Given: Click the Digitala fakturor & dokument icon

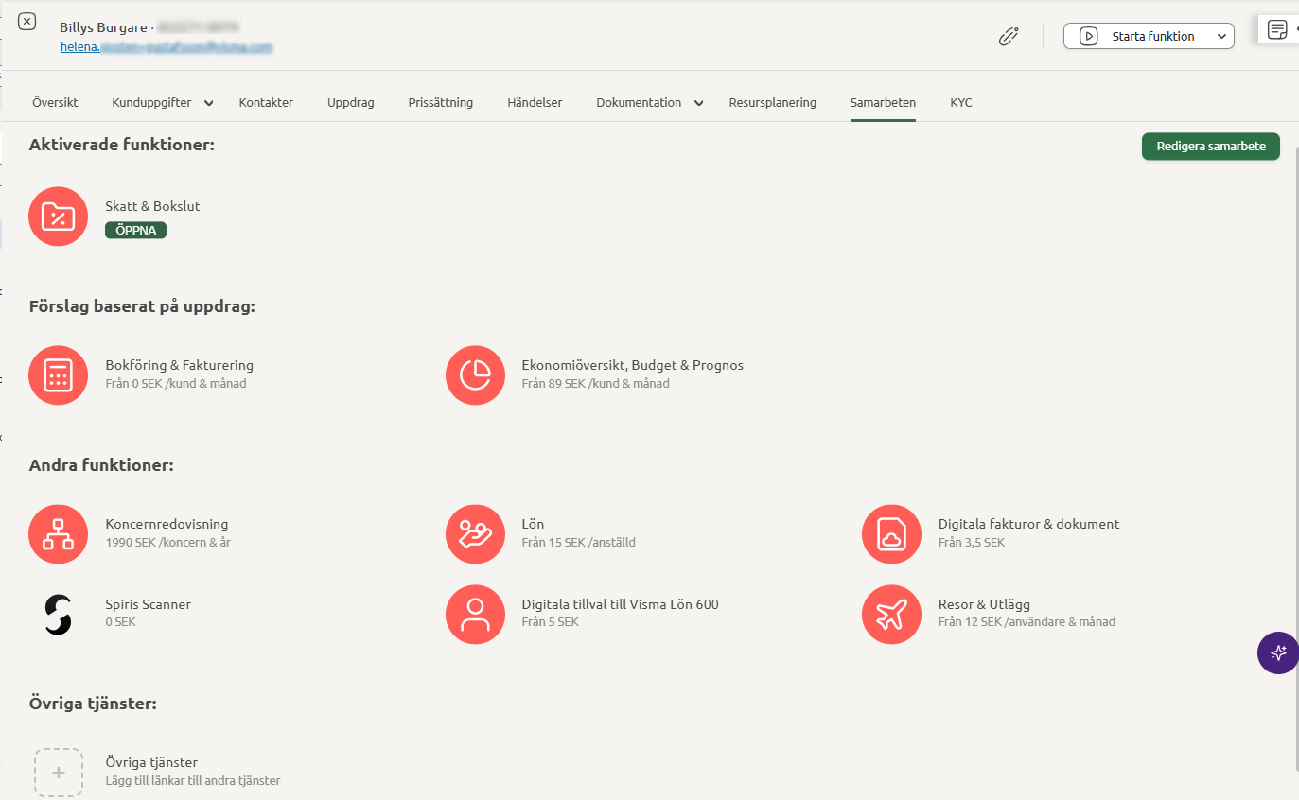Looking at the screenshot, I should [891, 534].
